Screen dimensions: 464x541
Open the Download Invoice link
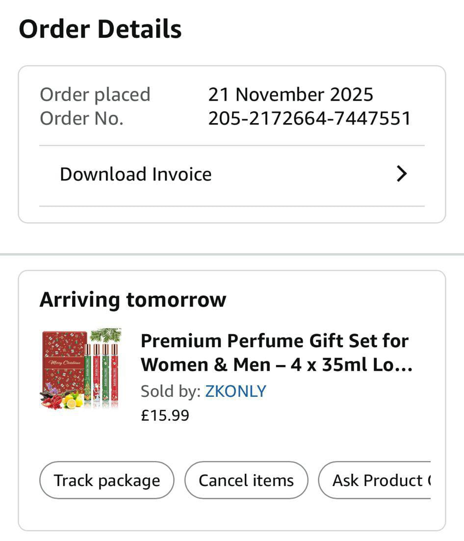pos(136,175)
